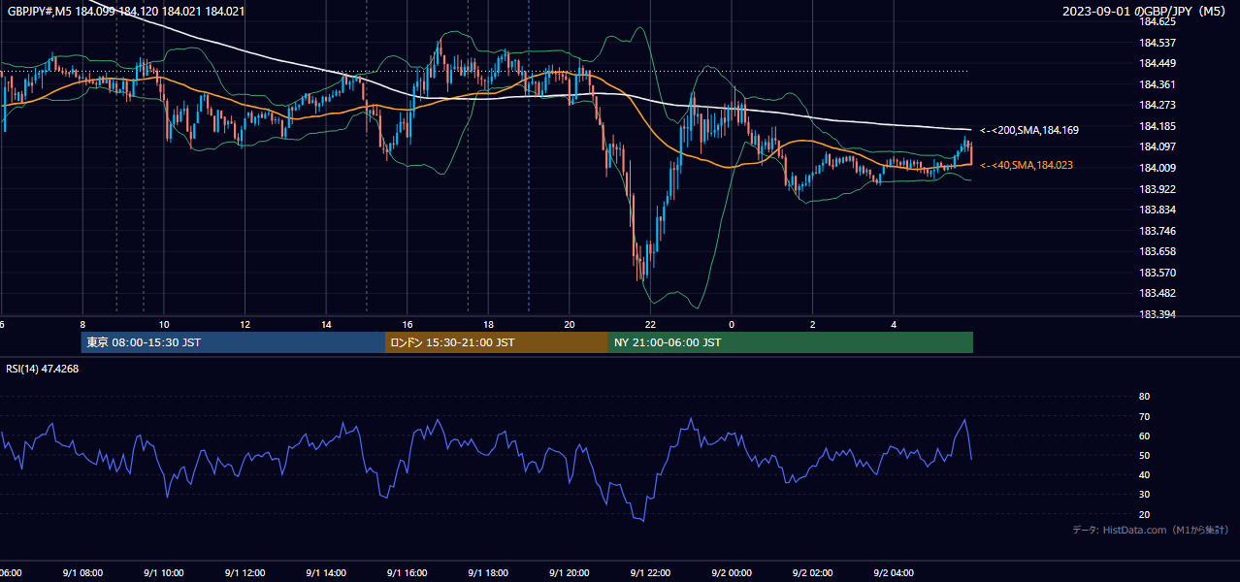Click the 9/1 14:00 bottom time label
This screenshot has height=582, width=1240.
click(x=326, y=573)
